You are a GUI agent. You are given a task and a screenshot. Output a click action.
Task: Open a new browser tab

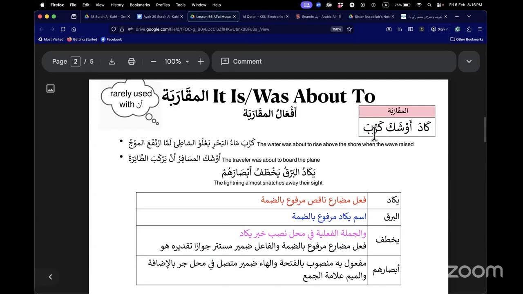[x=457, y=17]
